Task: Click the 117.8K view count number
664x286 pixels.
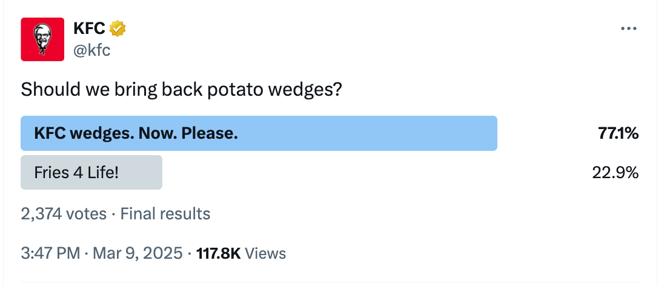Action: (219, 253)
